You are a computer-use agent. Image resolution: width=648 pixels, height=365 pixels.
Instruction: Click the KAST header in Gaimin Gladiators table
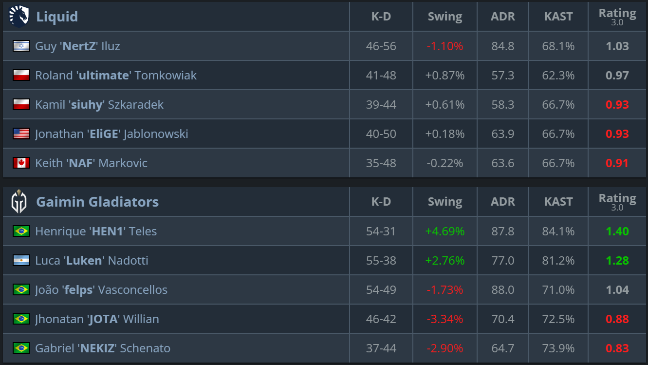coord(558,202)
